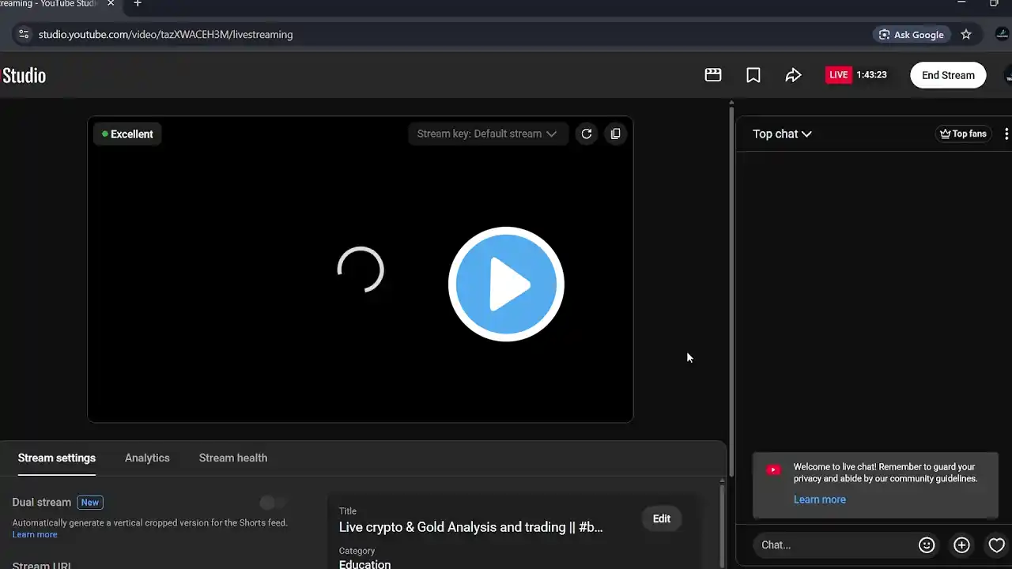Screen dimensions: 1012x569
Task: Bookmark this page with star icon
Action: coord(966,35)
